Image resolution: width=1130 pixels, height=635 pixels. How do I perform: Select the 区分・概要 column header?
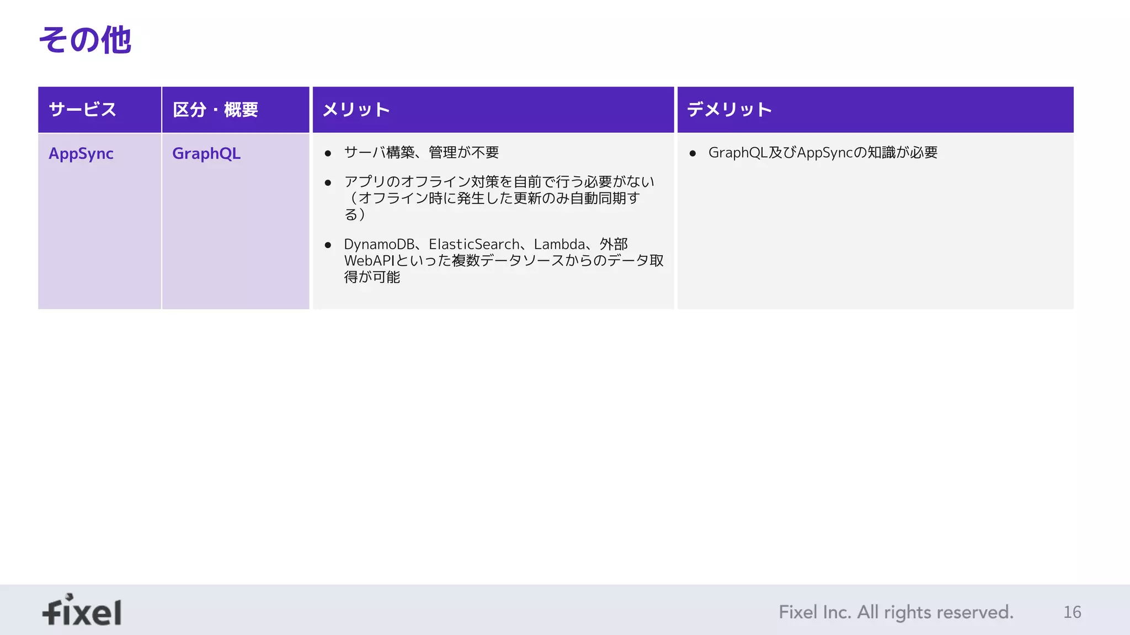tap(215, 110)
